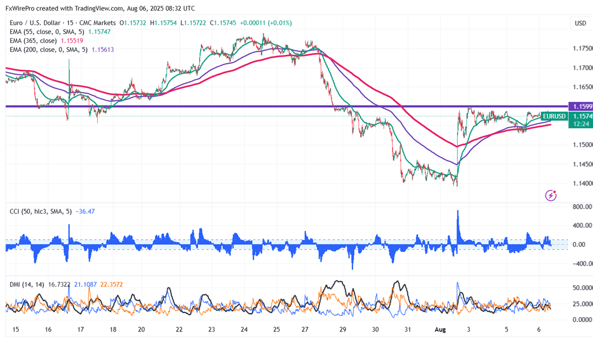Viewport: 593px width, 341px height.
Task: Click date 31 on time axis
Action: tap(408, 330)
